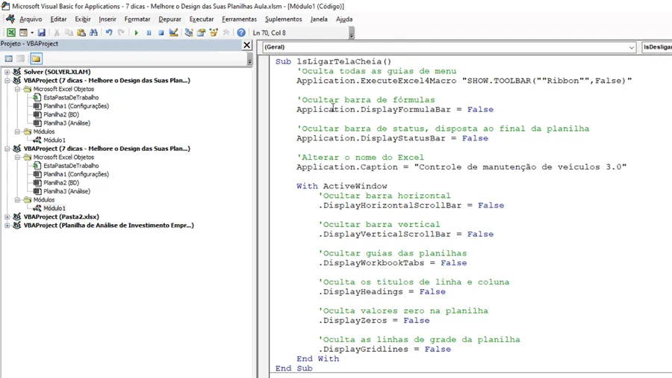Select Planilha2 (BD) in first project
The width and height of the screenshot is (672, 378).
pyautogui.click(x=61, y=114)
